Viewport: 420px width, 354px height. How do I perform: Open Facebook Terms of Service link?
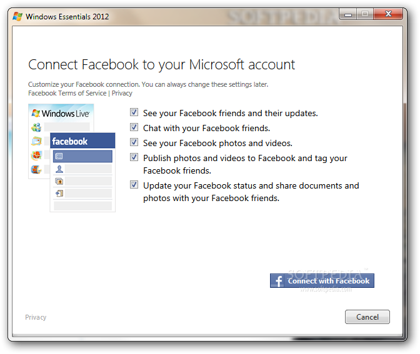[67, 93]
